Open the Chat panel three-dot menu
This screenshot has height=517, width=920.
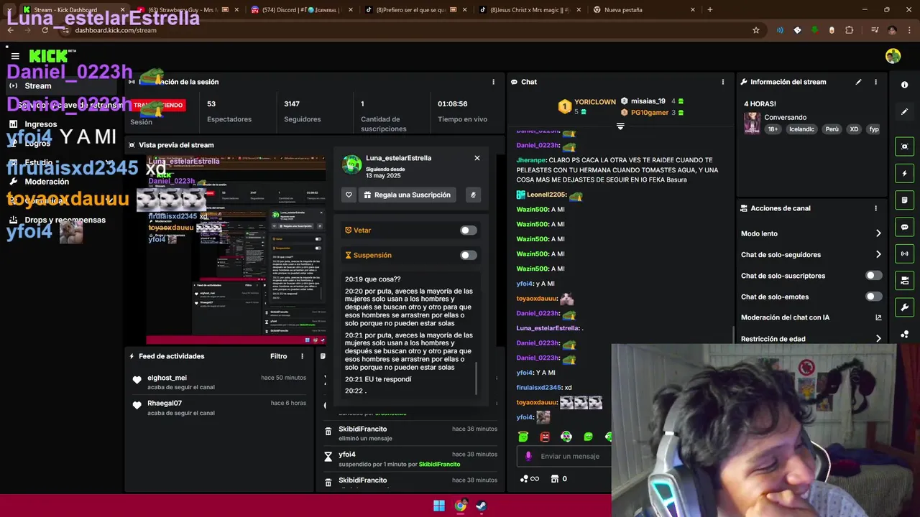(722, 82)
